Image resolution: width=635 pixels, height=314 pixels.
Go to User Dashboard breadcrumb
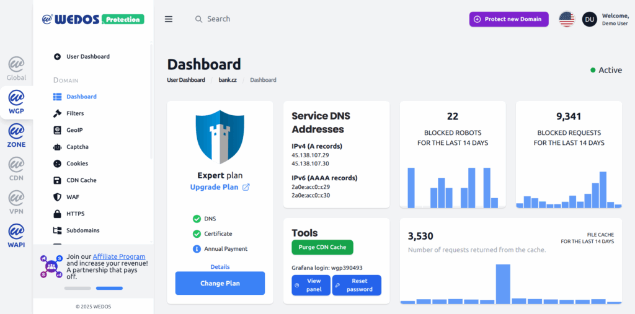click(186, 80)
